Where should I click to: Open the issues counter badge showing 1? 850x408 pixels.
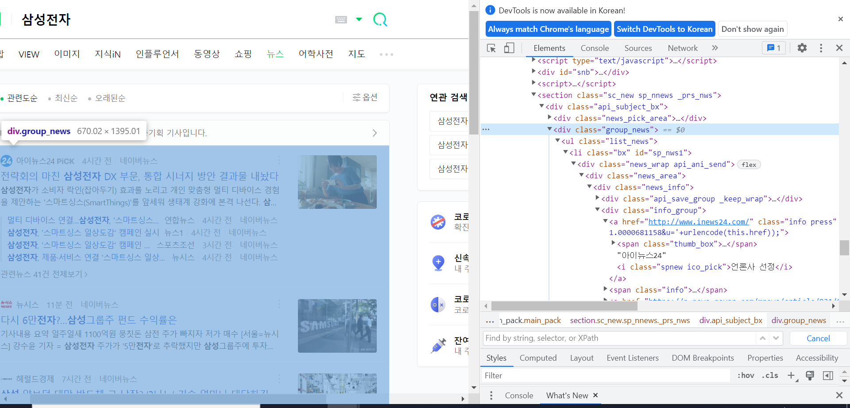pyautogui.click(x=774, y=48)
